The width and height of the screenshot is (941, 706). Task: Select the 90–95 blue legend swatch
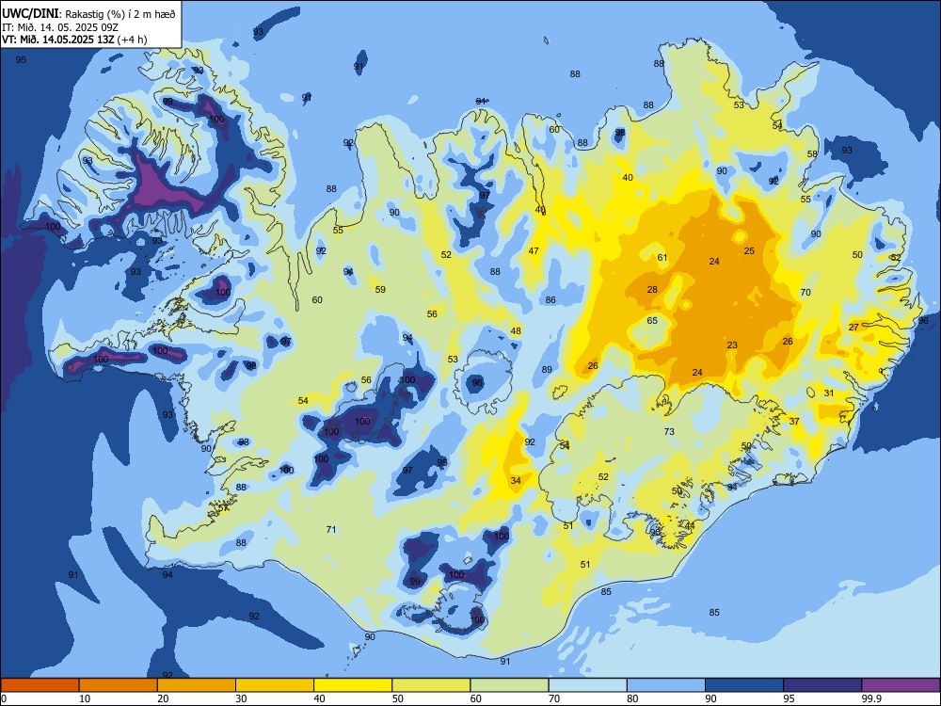pyautogui.click(x=744, y=685)
